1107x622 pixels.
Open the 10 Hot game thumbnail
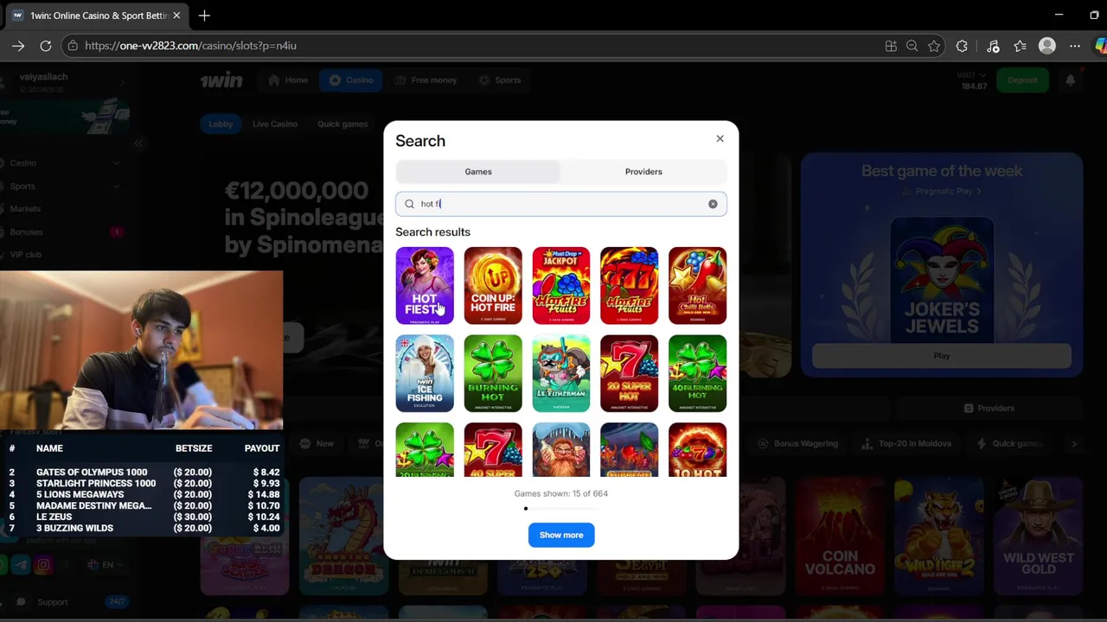coord(697,450)
